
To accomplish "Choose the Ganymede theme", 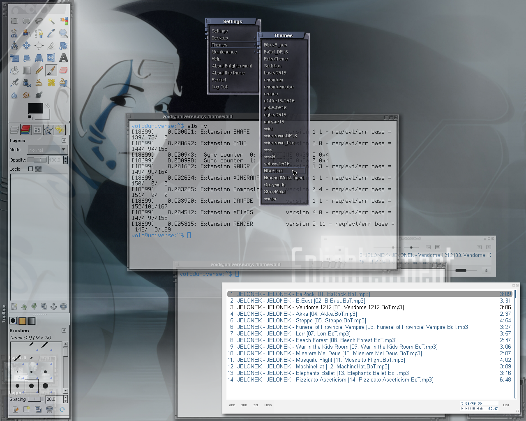I will point(284,185).
